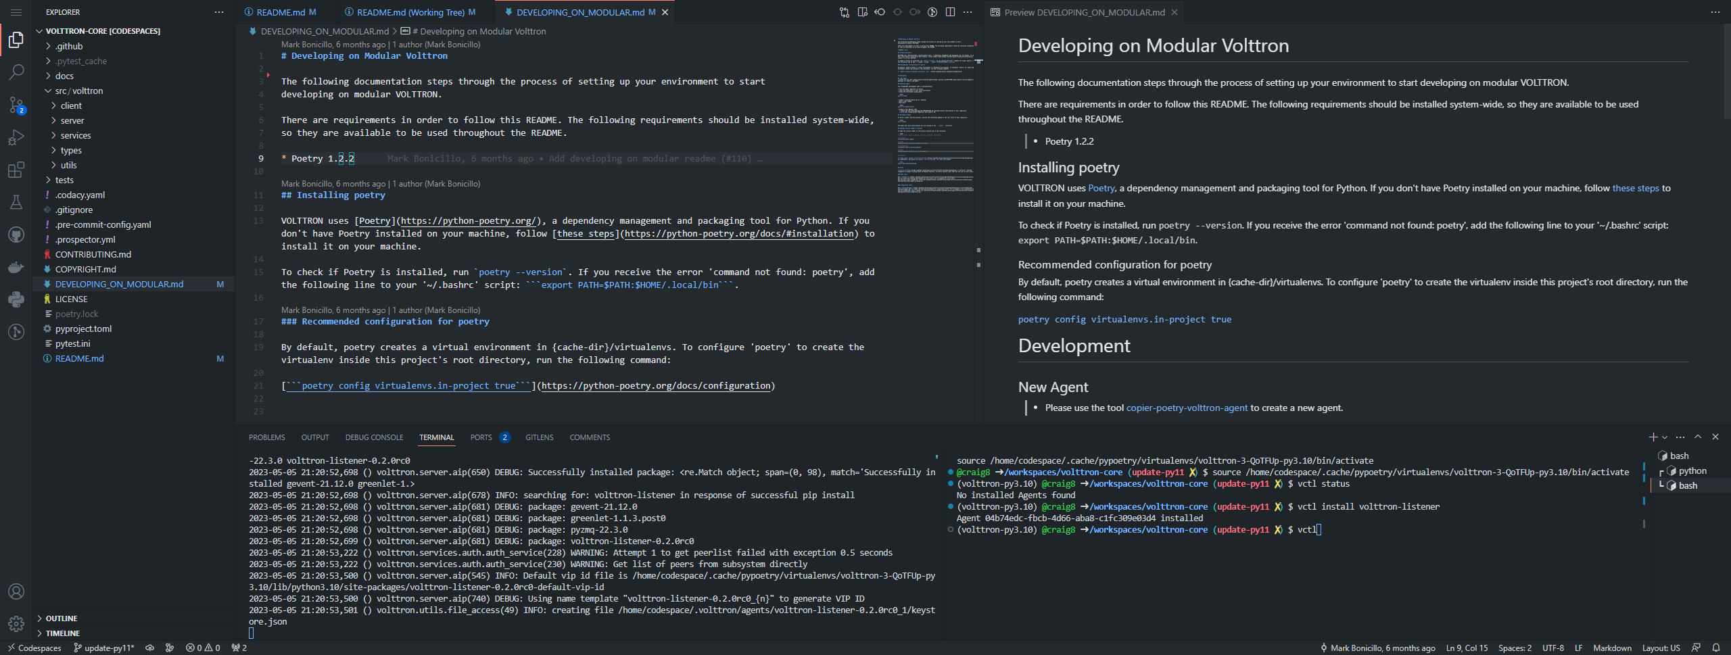Toggle file blame annotation in status bar
The width and height of the screenshot is (1731, 655).
1377,648
